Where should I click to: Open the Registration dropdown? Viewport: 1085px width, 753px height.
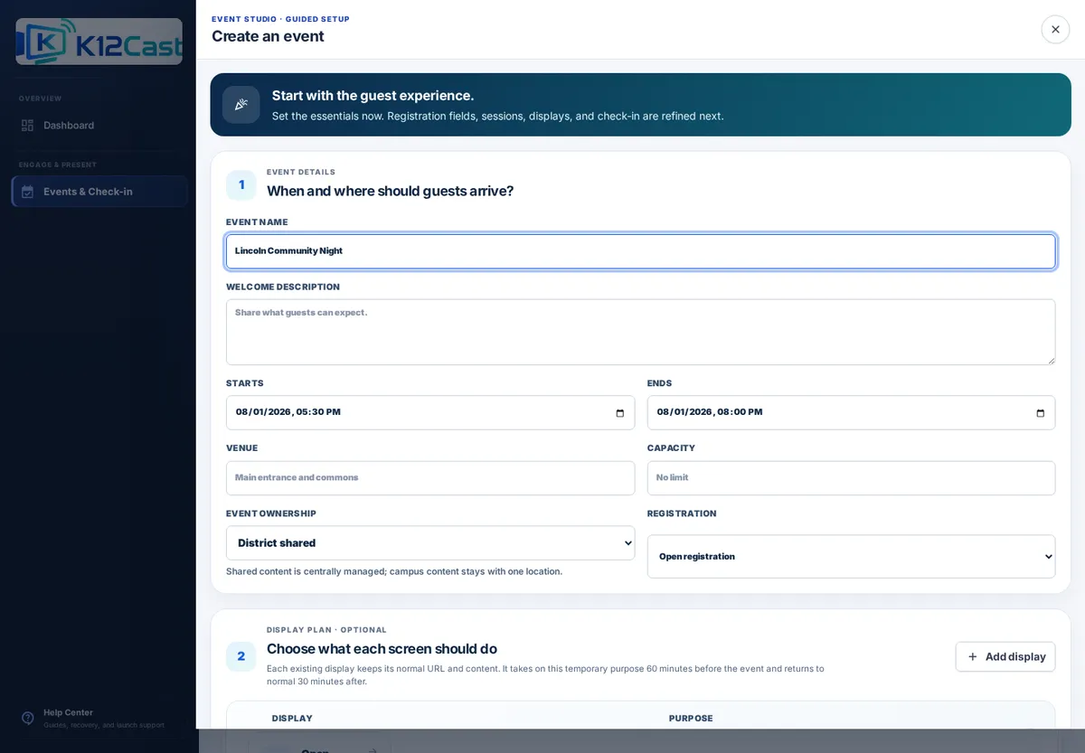tap(851, 557)
